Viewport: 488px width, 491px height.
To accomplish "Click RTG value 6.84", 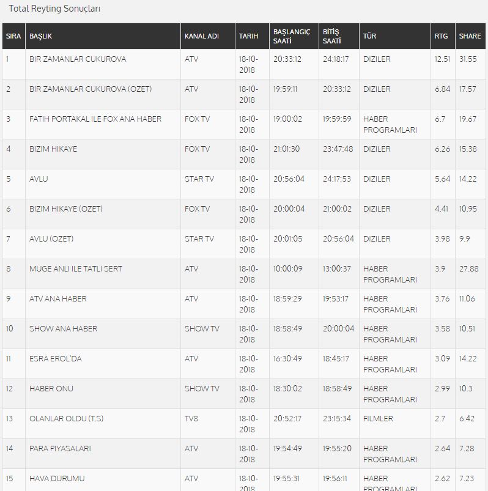I will [x=443, y=89].
